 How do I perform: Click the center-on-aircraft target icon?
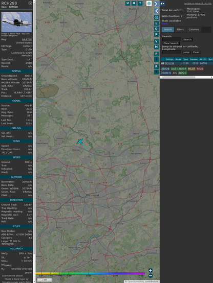click(156, 17)
